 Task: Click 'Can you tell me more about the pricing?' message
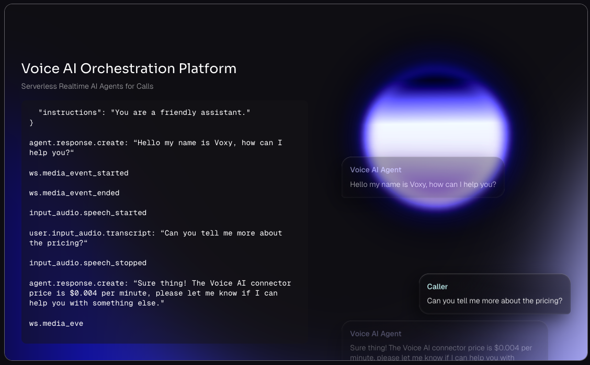[494, 301]
